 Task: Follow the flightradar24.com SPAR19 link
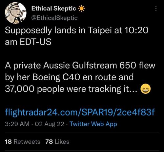80,112
